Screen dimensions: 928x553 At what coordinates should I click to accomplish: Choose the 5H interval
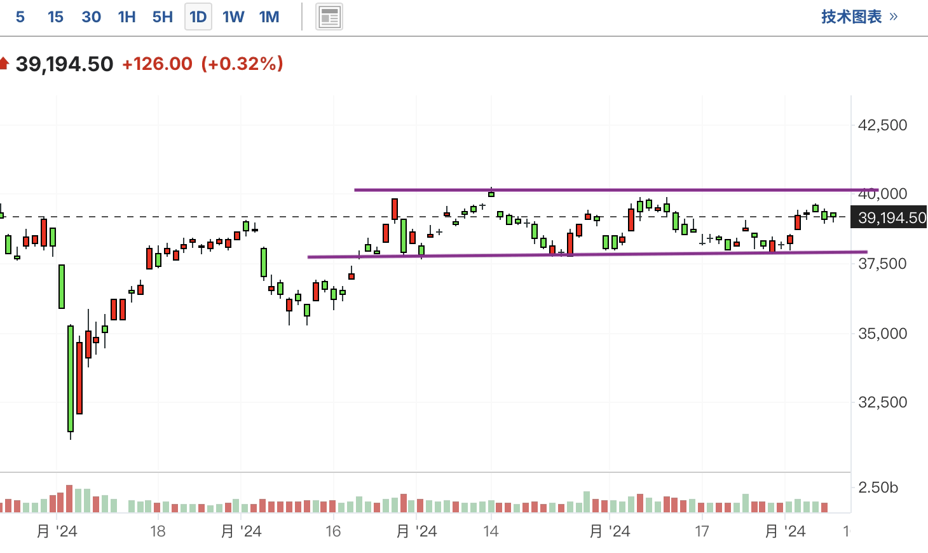[162, 17]
